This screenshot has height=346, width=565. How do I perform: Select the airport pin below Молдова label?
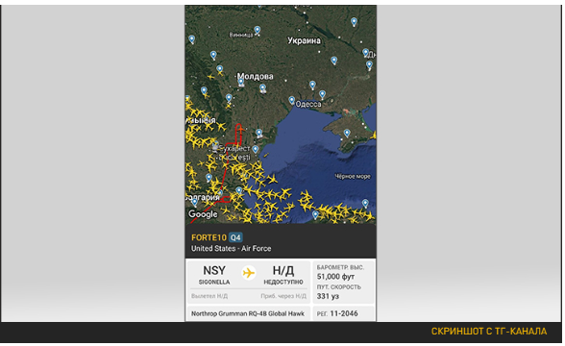pyautogui.click(x=240, y=83)
